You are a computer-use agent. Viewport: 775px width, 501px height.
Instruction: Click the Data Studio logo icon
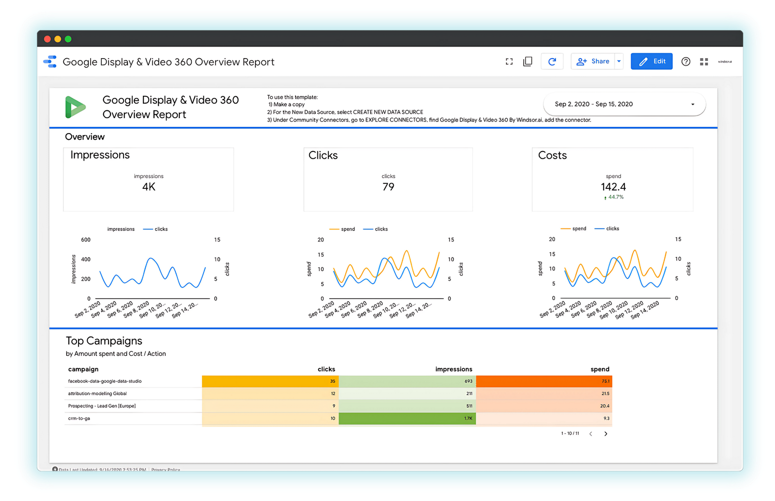(x=50, y=61)
